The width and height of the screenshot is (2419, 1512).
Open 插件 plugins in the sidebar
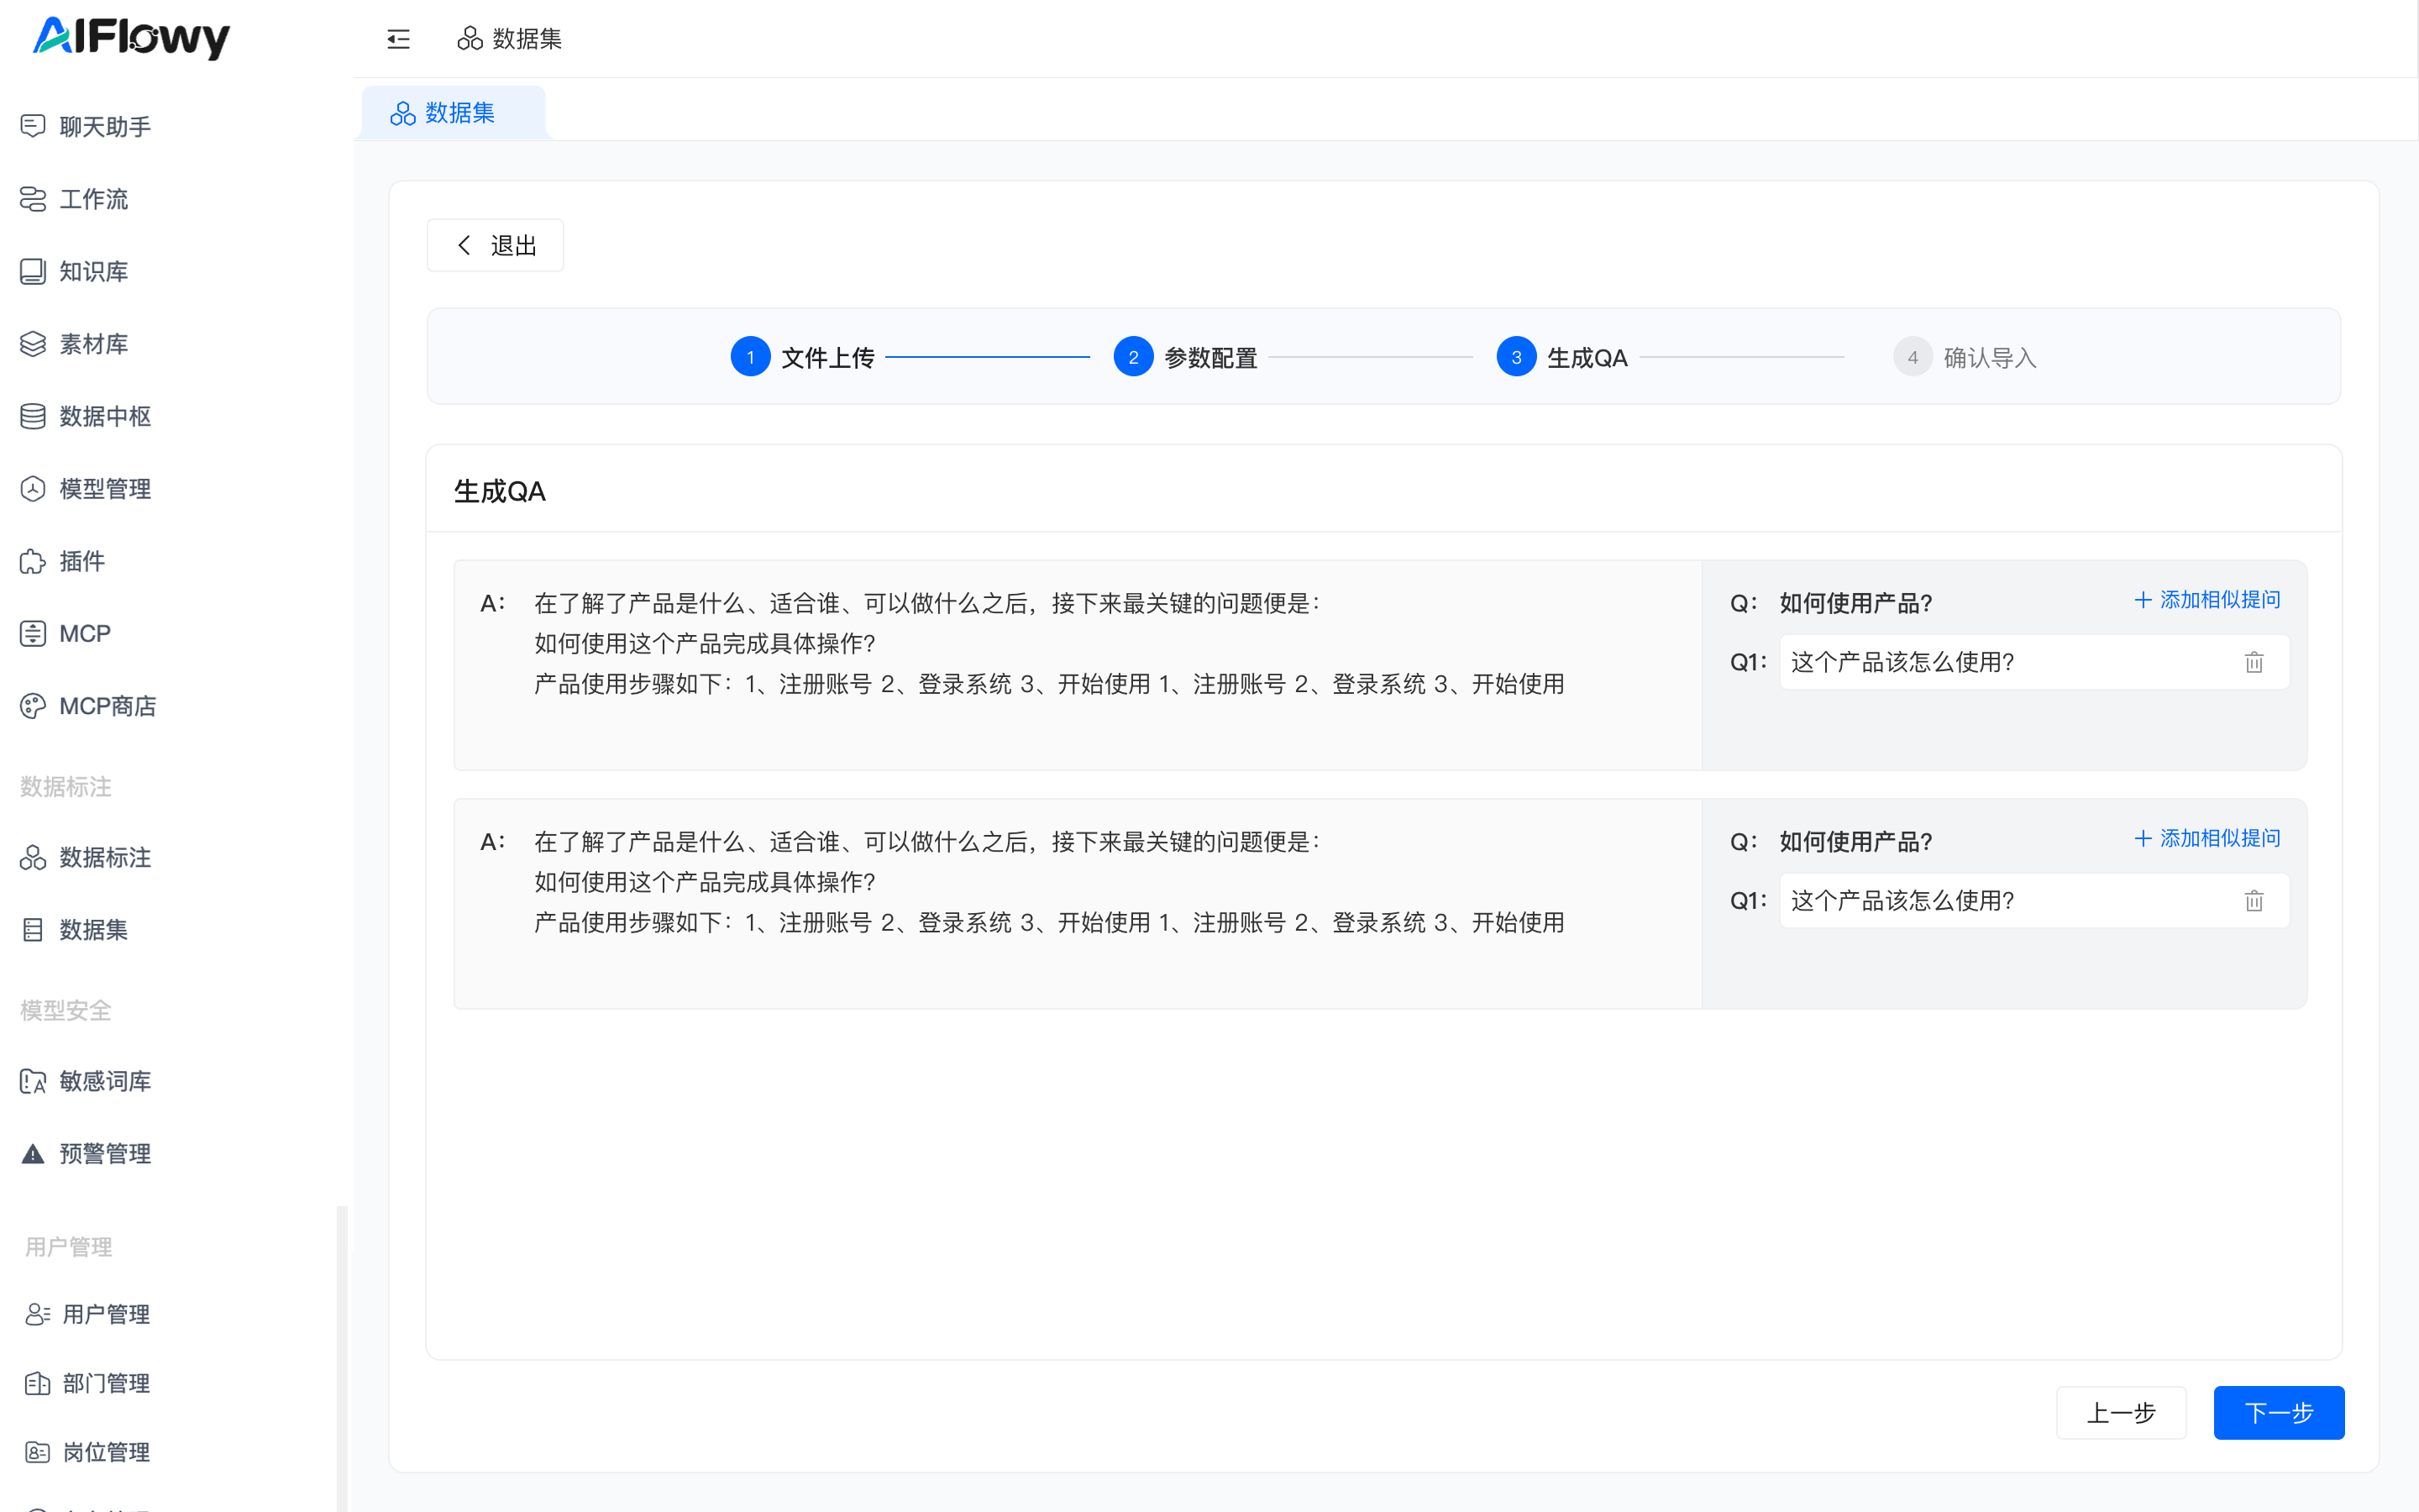pos(81,561)
